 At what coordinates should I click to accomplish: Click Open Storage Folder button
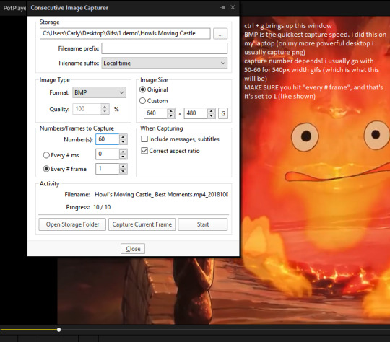pos(72,224)
